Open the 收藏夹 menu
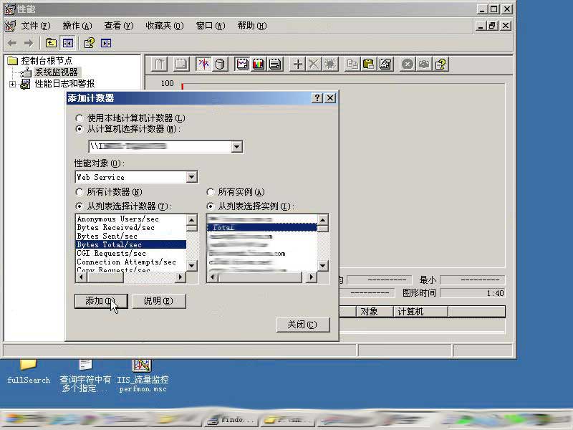 coord(165,26)
